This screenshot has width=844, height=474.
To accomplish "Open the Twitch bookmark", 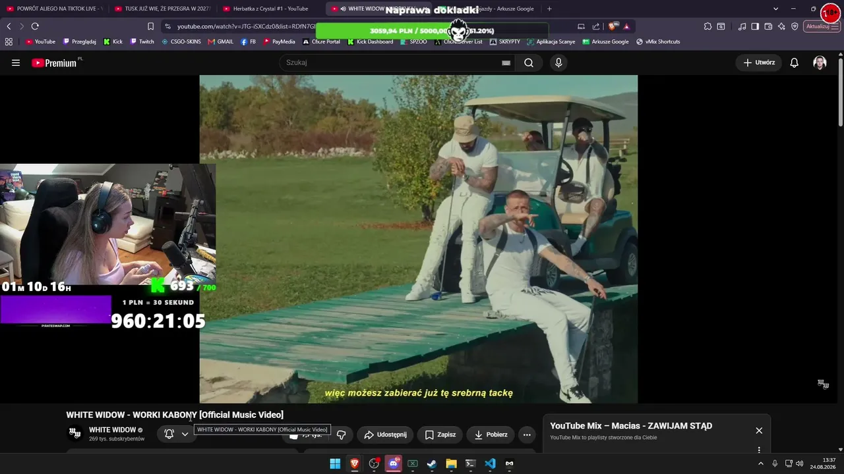I will (x=142, y=41).
